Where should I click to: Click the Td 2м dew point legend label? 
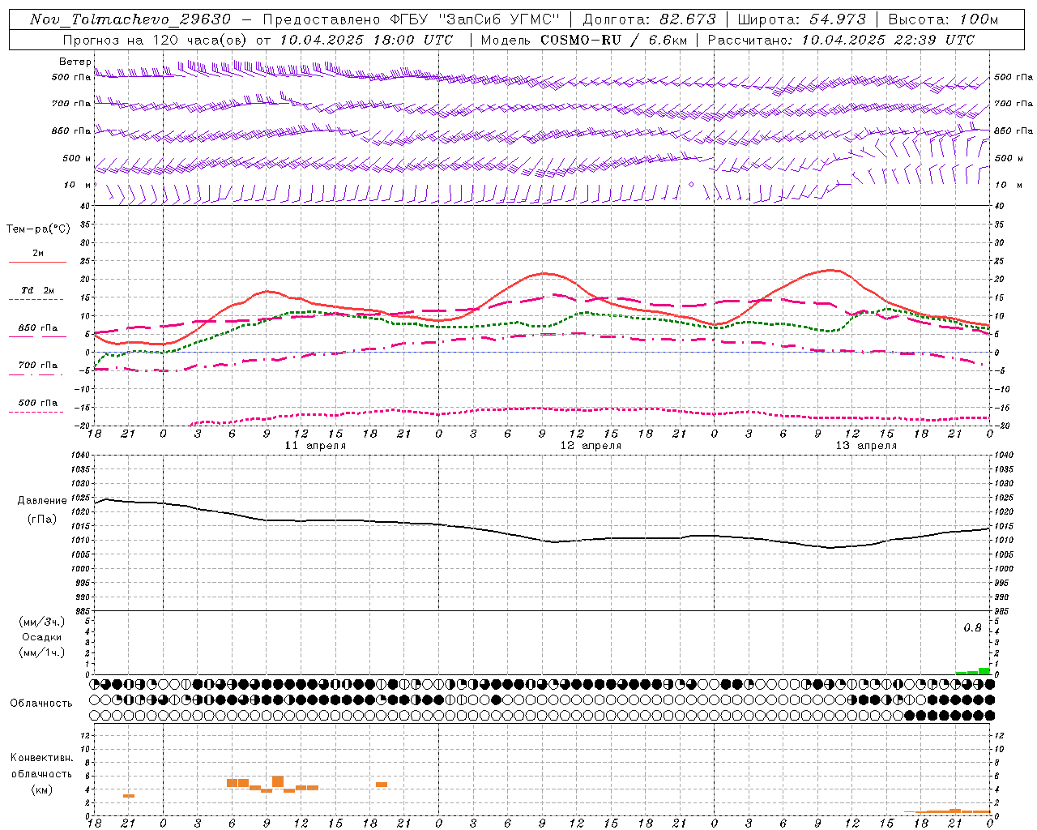click(x=38, y=290)
